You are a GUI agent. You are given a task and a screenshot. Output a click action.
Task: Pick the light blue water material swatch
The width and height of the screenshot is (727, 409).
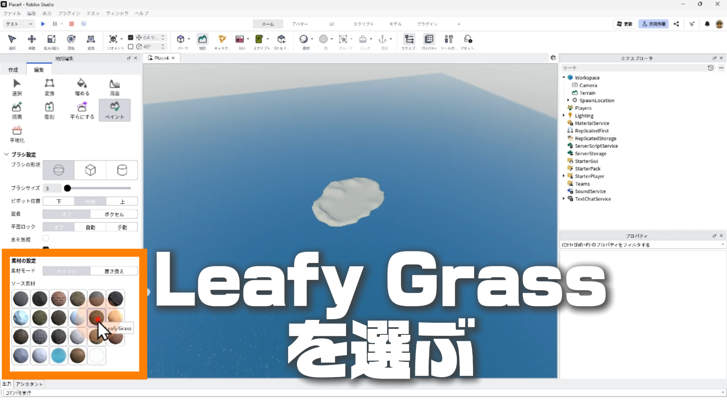[x=59, y=356]
